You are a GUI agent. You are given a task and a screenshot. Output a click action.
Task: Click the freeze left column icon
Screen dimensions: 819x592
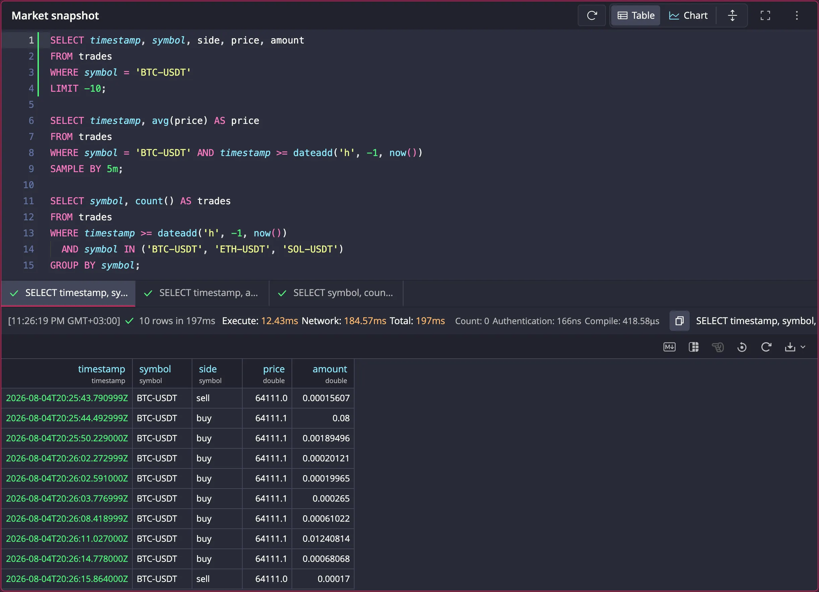pos(717,347)
